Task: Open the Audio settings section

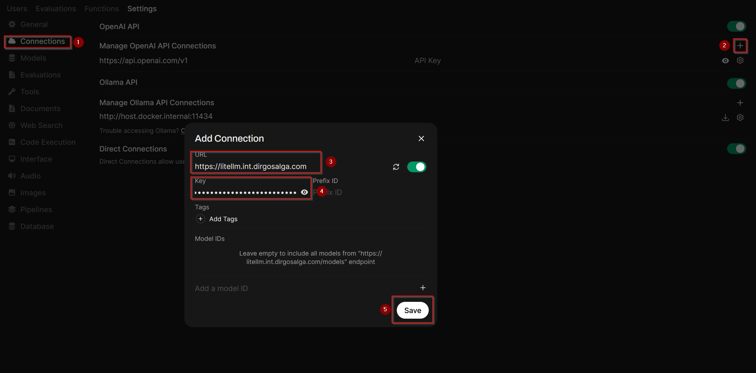Action: (31, 176)
